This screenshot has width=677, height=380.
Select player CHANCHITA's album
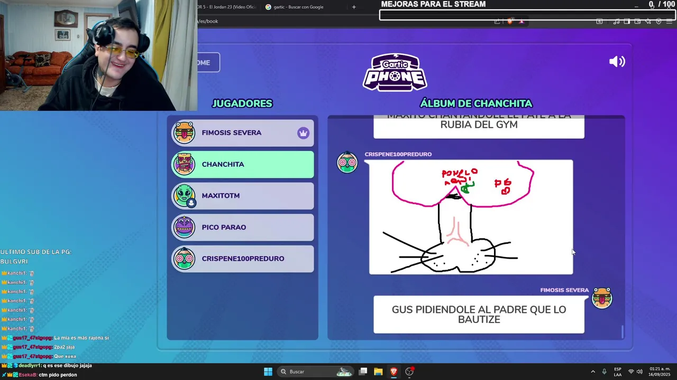[242, 164]
